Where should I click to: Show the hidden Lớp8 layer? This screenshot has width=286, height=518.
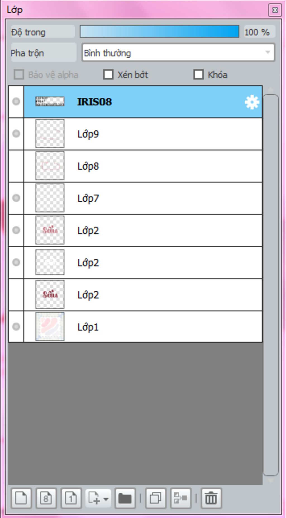[x=16, y=166]
